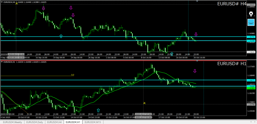Click the 1.16741 price label on H4

pos(251,37)
